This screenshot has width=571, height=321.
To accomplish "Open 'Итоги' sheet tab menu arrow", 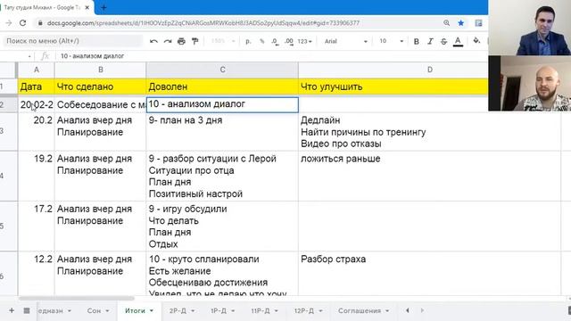I will click(152, 311).
